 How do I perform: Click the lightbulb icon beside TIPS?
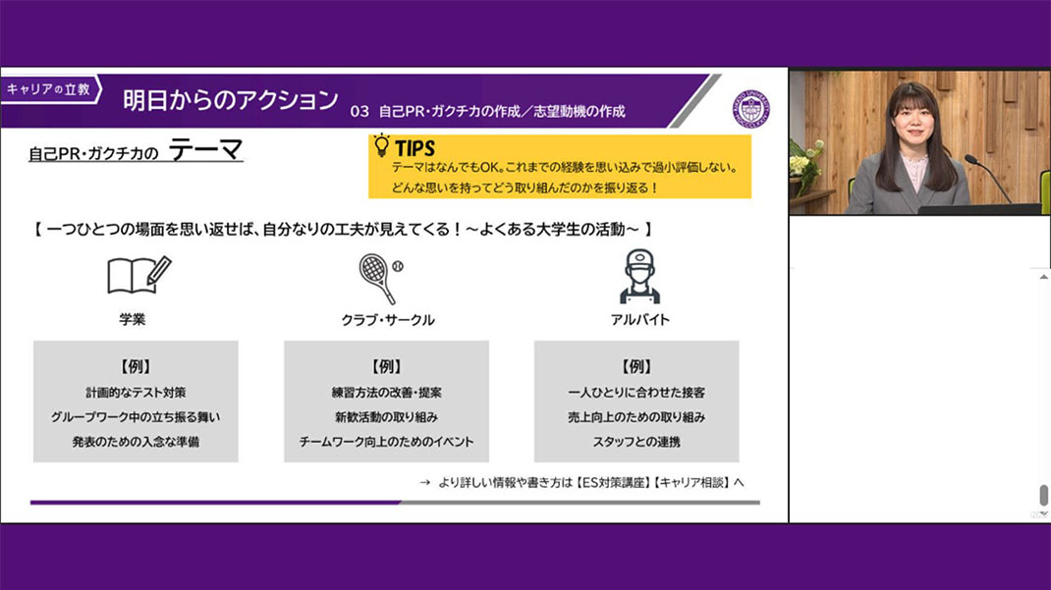coord(381,146)
